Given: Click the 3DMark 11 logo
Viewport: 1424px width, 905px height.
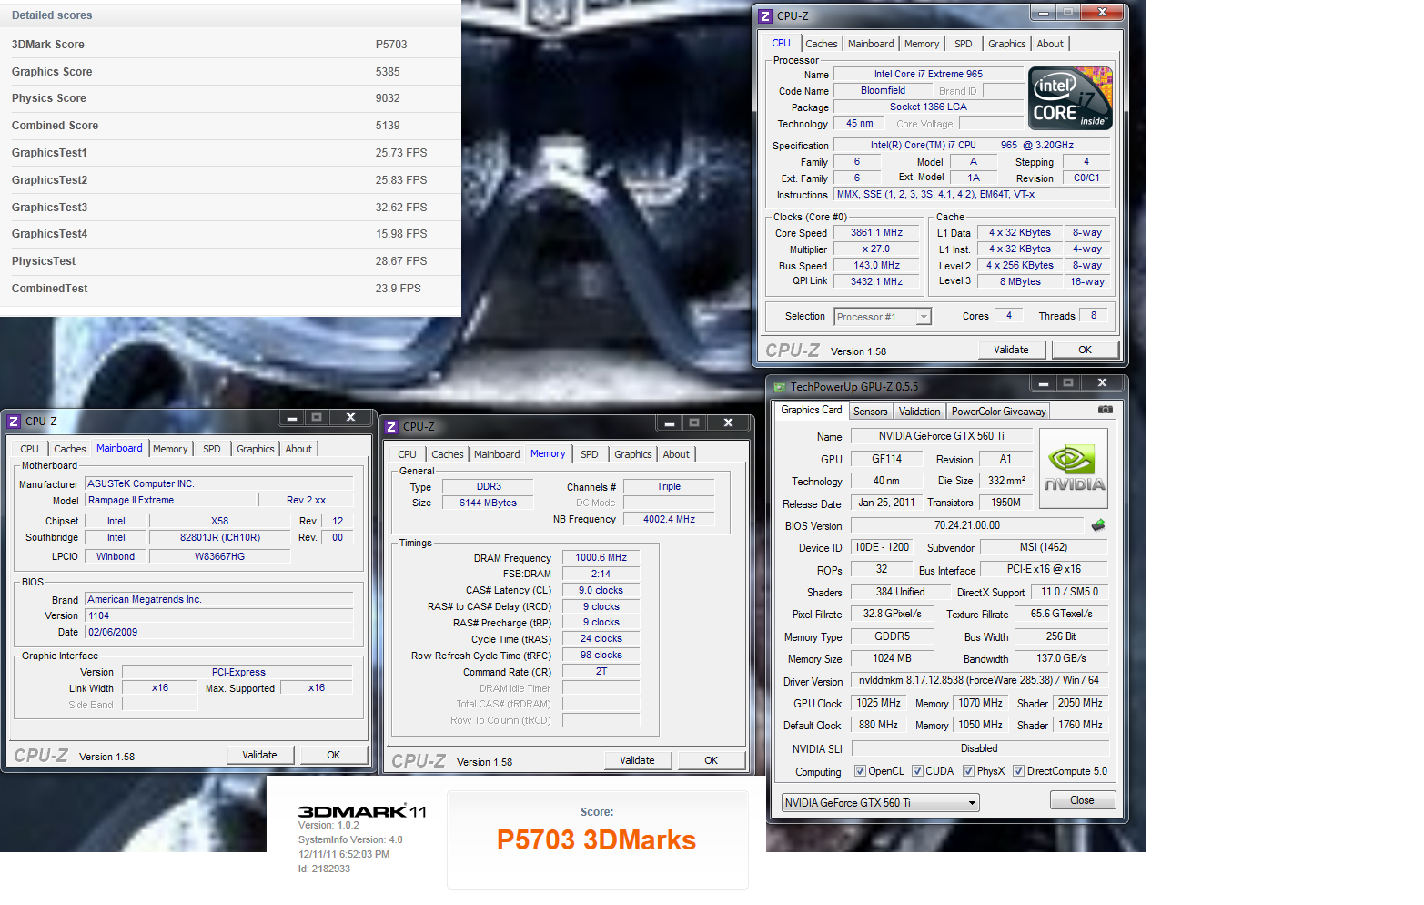Looking at the screenshot, I should 362,811.
